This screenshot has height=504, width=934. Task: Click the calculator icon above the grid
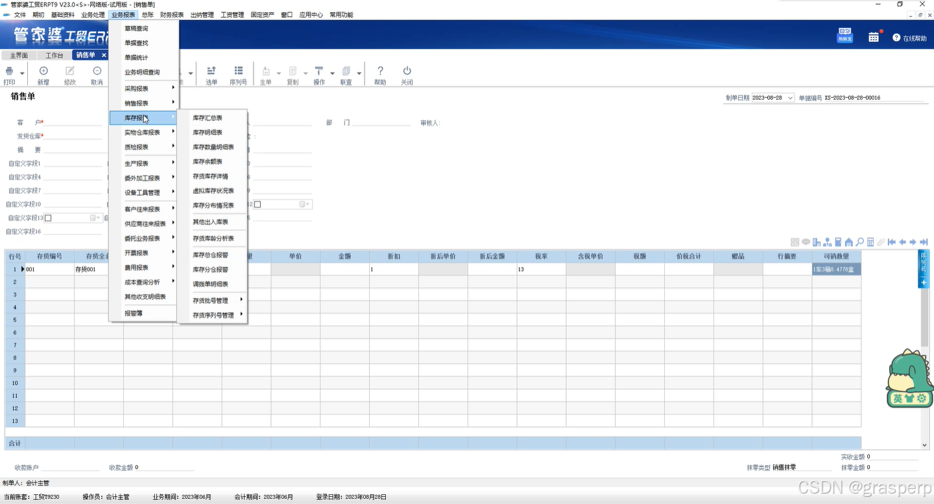tap(870, 242)
